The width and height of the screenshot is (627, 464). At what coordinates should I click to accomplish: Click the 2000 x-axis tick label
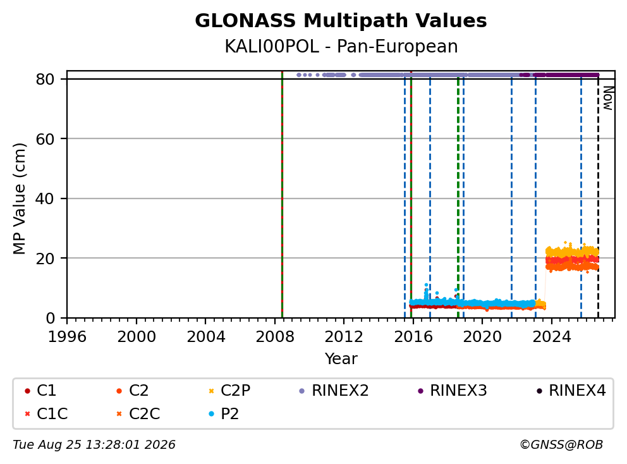coord(137,337)
